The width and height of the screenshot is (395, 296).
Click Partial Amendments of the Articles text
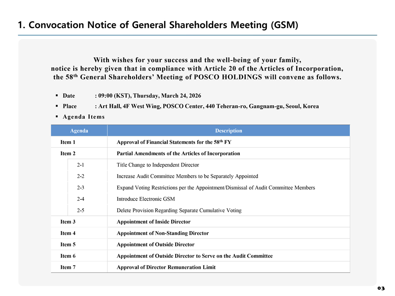(x=178, y=153)
